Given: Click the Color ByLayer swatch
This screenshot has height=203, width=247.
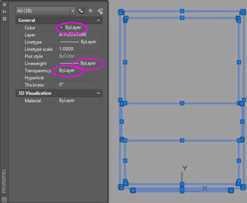Looking at the screenshot, I should coord(61,28).
